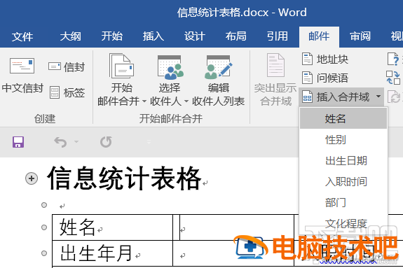Collapse the 插入合并域 dropdown arrow
The height and width of the screenshot is (268, 403).
tap(378, 97)
